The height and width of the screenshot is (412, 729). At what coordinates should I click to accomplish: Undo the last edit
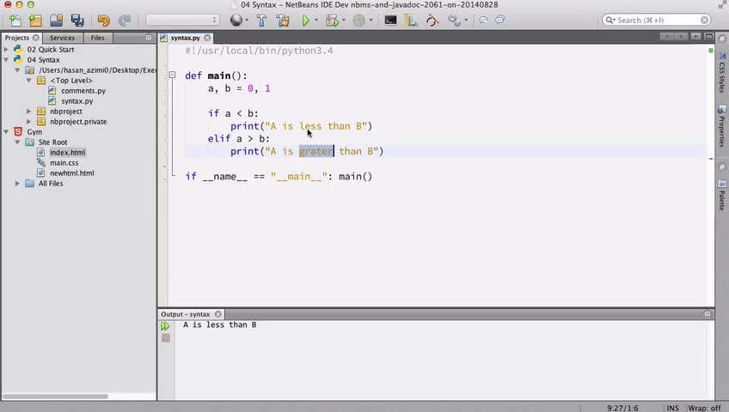(103, 21)
